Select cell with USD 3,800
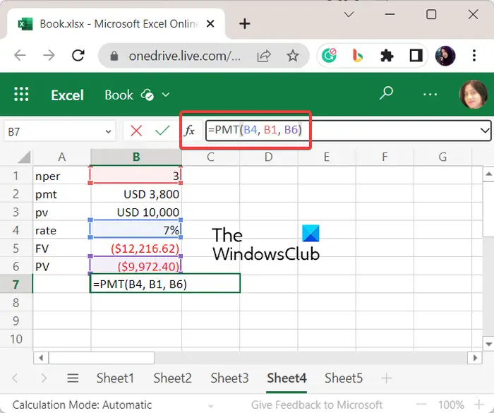Image resolution: width=494 pixels, height=413 pixels. 136,194
